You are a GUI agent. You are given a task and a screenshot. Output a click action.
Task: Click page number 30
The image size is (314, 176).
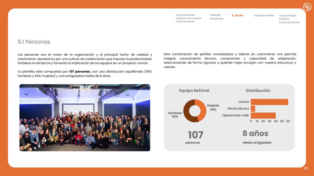(x=306, y=168)
